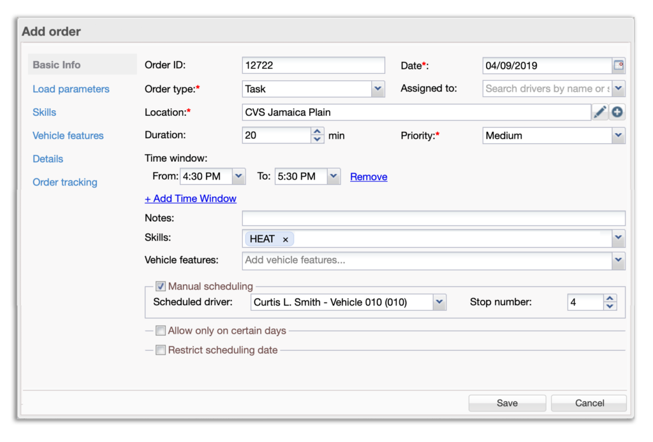Enable Allow only on certain days
The image size is (653, 442).
[x=161, y=331]
